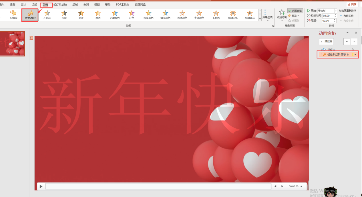Screen dimensions: 362x197
Task: Select 视频 4 animation entry
Action: (x=338, y=50)
